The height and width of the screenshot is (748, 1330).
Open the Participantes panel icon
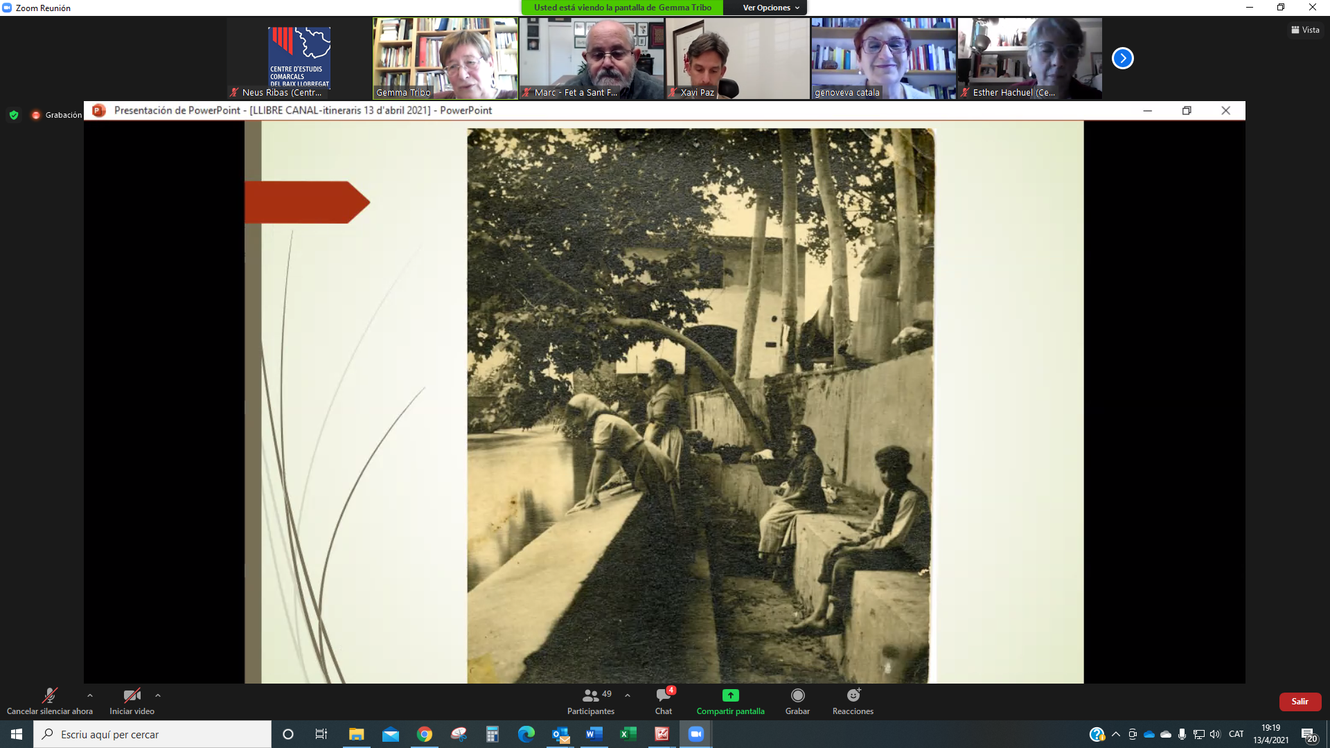coord(590,695)
